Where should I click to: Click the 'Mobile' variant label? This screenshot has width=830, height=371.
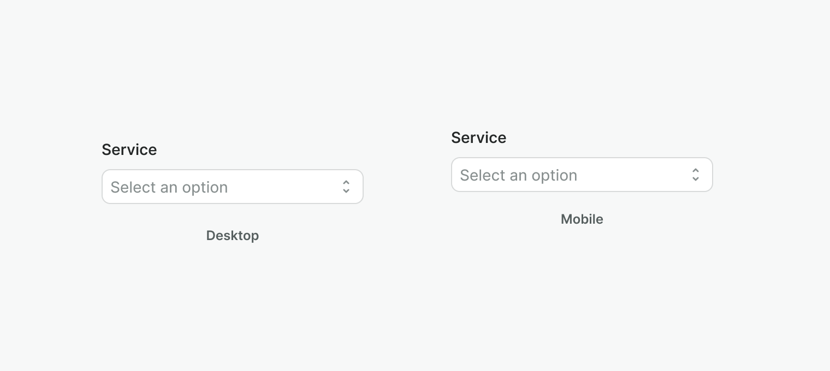(582, 219)
